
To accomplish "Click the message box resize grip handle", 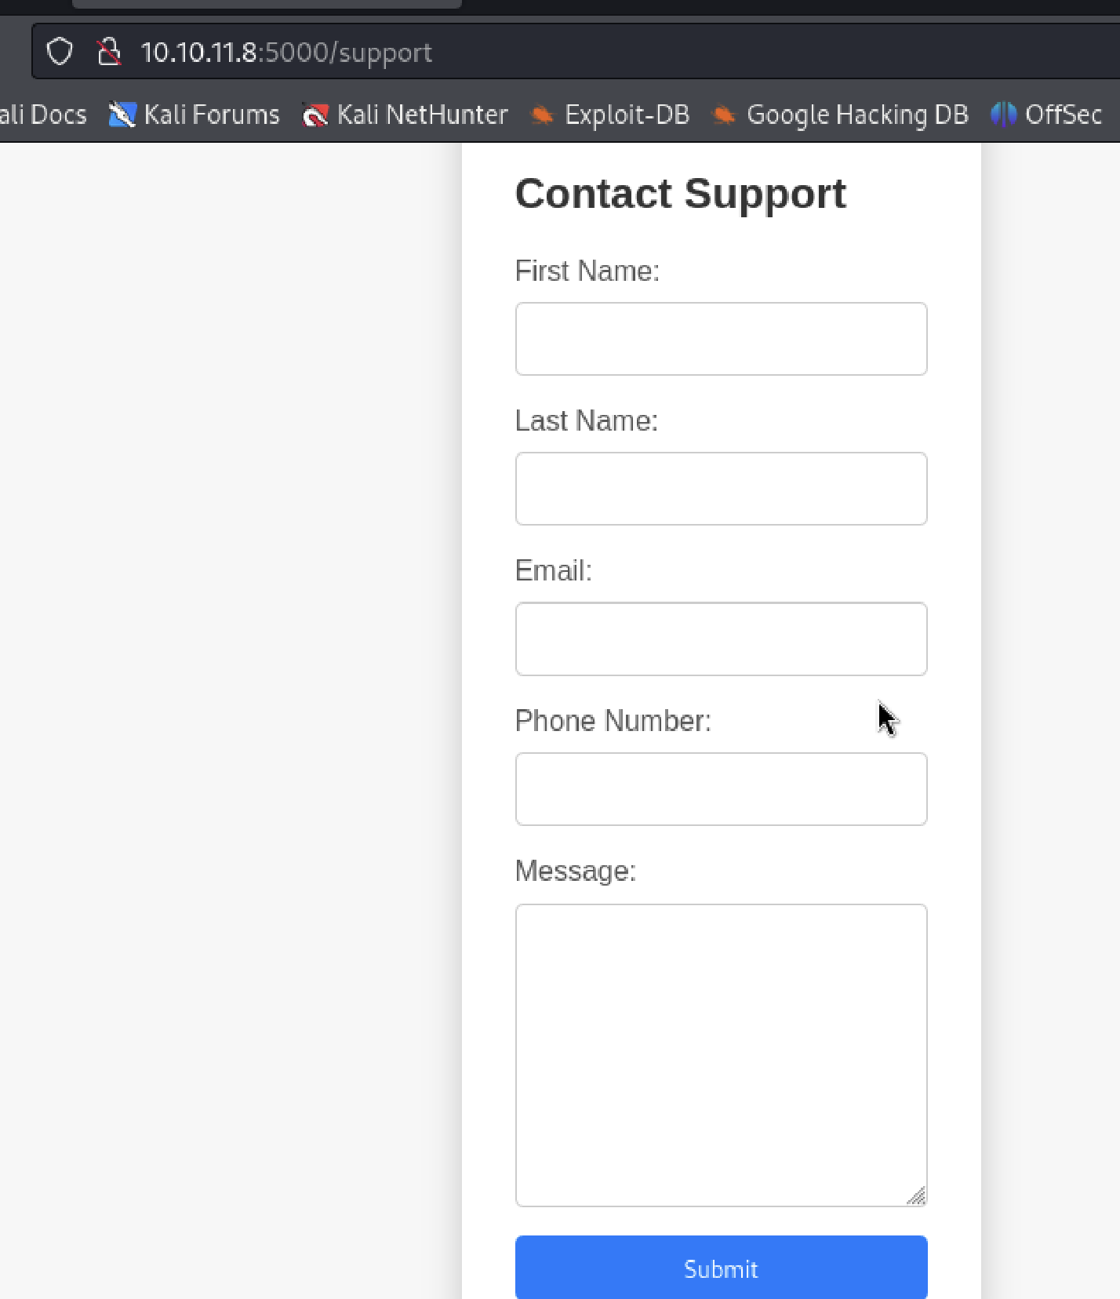I will 916,1195.
